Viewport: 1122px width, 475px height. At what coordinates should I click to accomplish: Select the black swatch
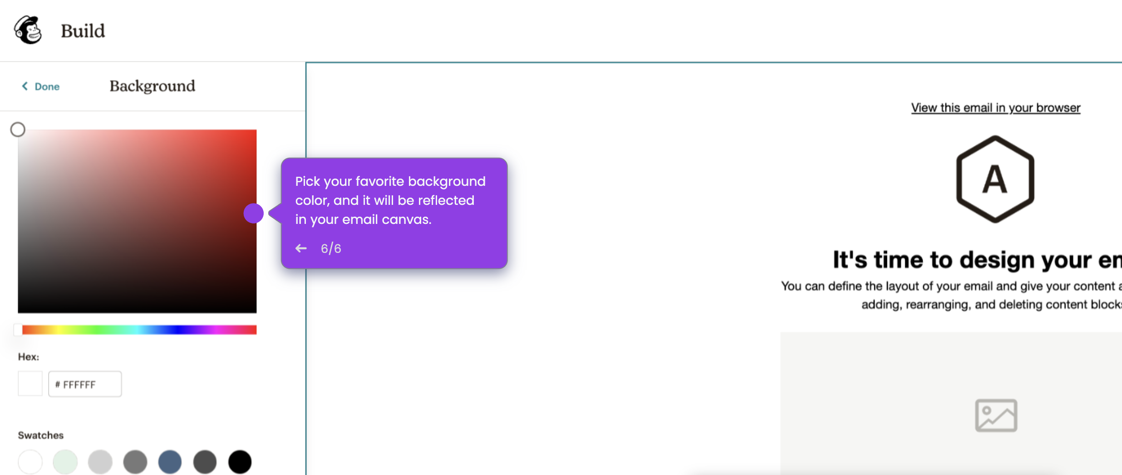[240, 461]
